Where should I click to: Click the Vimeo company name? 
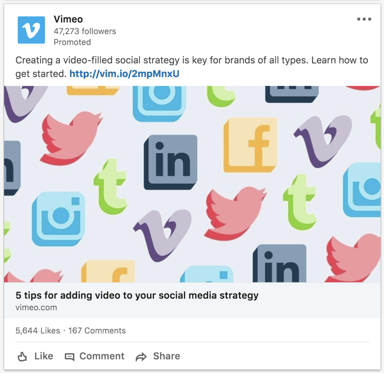coord(68,19)
